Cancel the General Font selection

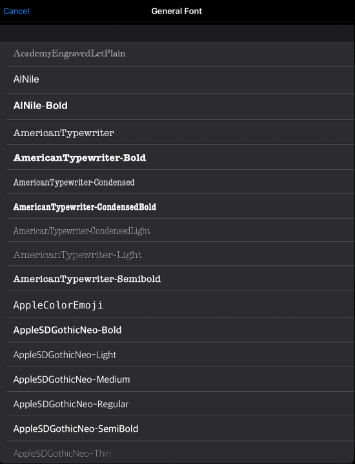click(x=16, y=11)
